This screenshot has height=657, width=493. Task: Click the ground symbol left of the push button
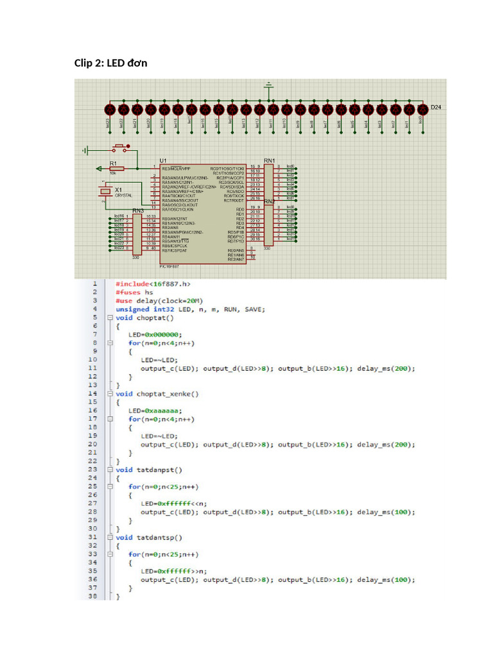(86, 150)
